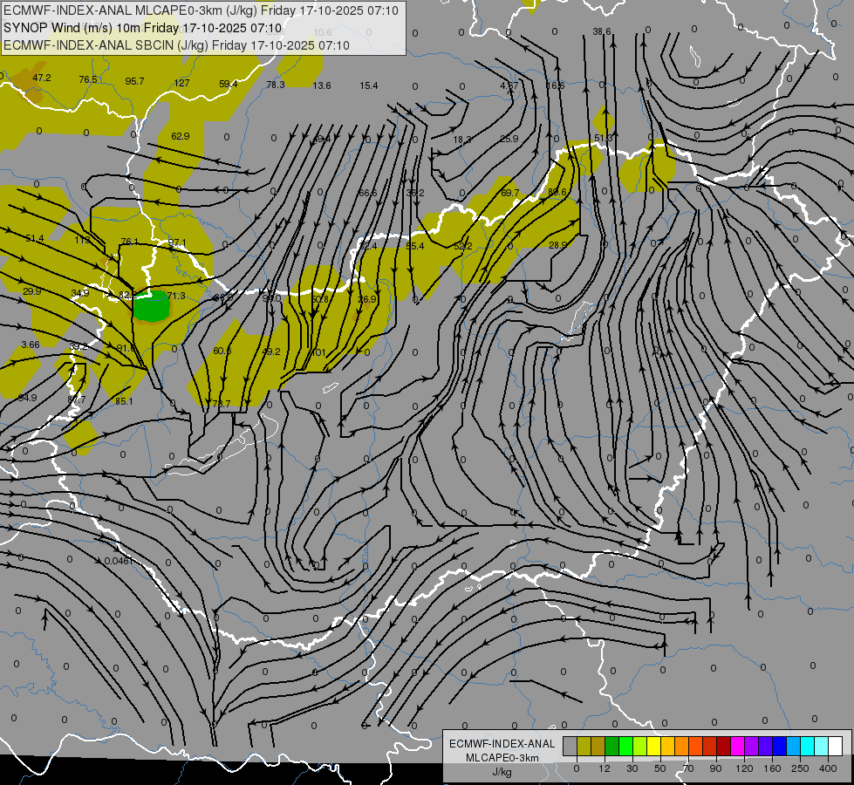Click map value 62.9

pyautogui.click(x=181, y=136)
